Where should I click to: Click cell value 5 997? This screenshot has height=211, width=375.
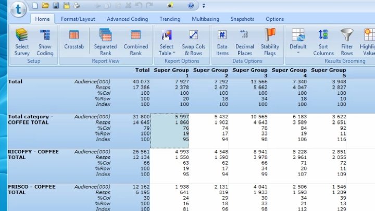182,117
